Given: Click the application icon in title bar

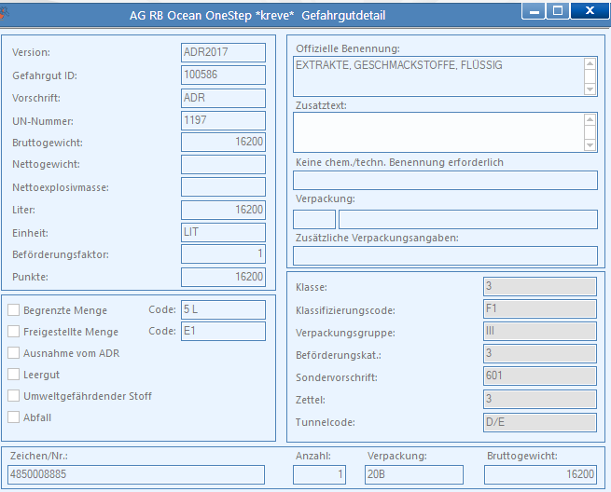Looking at the screenshot, I should pyautogui.click(x=4, y=14).
